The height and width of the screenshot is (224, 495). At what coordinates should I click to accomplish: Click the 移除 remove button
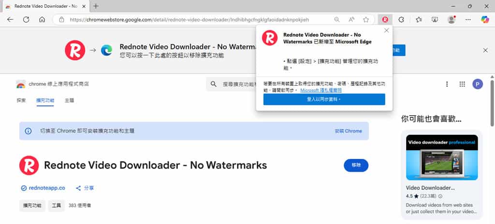pos(356,165)
